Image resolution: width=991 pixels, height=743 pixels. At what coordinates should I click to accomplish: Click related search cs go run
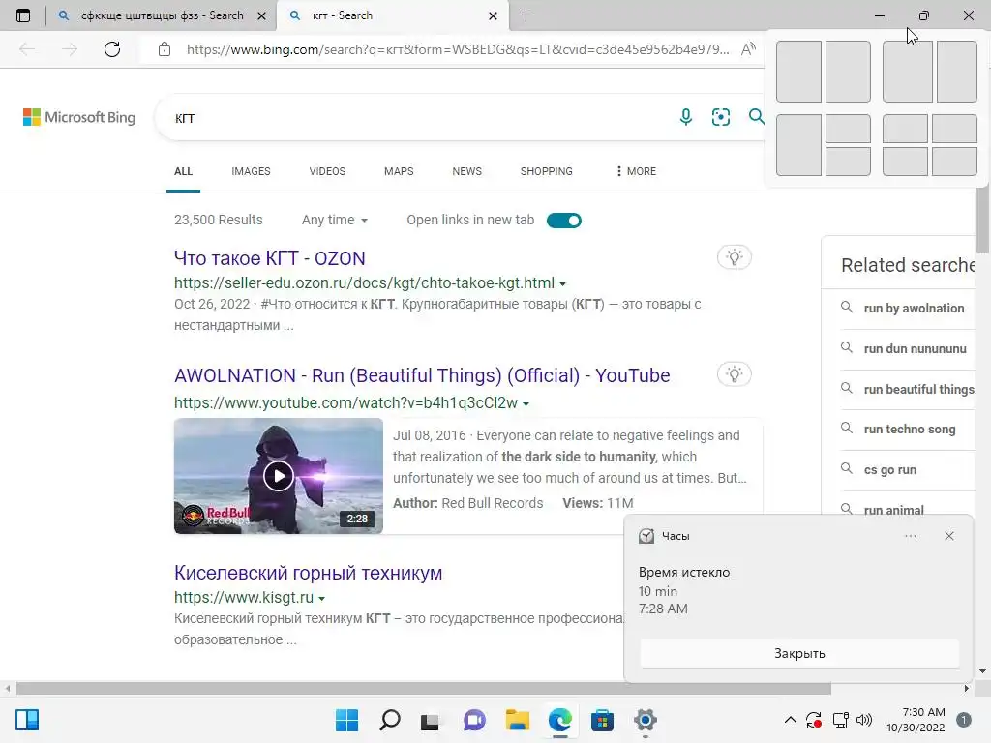[890, 470]
